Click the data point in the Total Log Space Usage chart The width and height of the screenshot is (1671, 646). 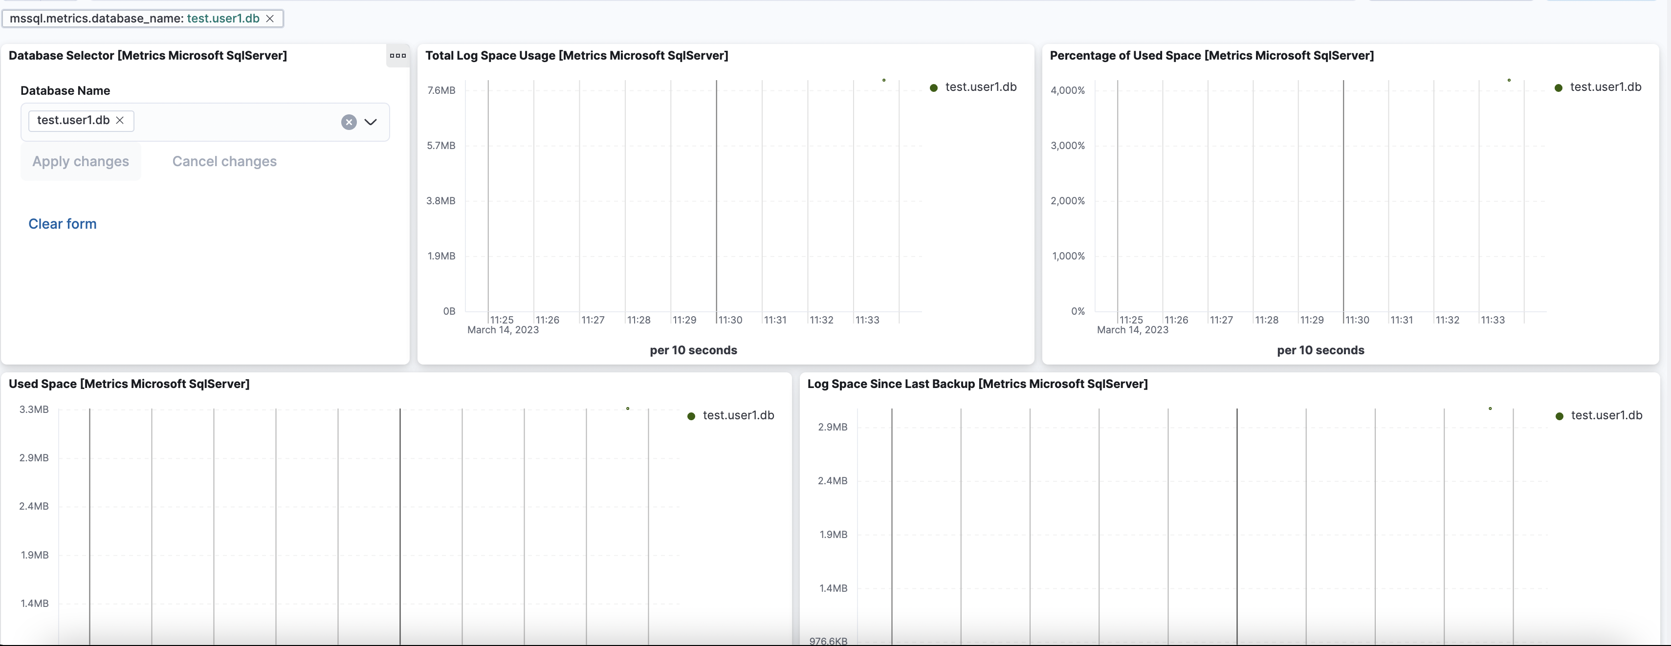point(883,81)
